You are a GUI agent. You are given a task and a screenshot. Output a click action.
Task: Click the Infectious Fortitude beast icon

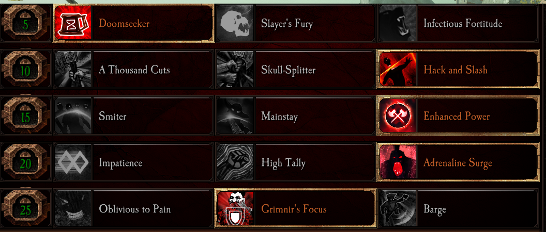point(397,23)
